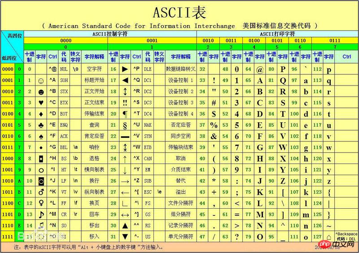Screen dimensions: 359x253
Task: Click the '%' character beside 37
Action: (214, 125)
